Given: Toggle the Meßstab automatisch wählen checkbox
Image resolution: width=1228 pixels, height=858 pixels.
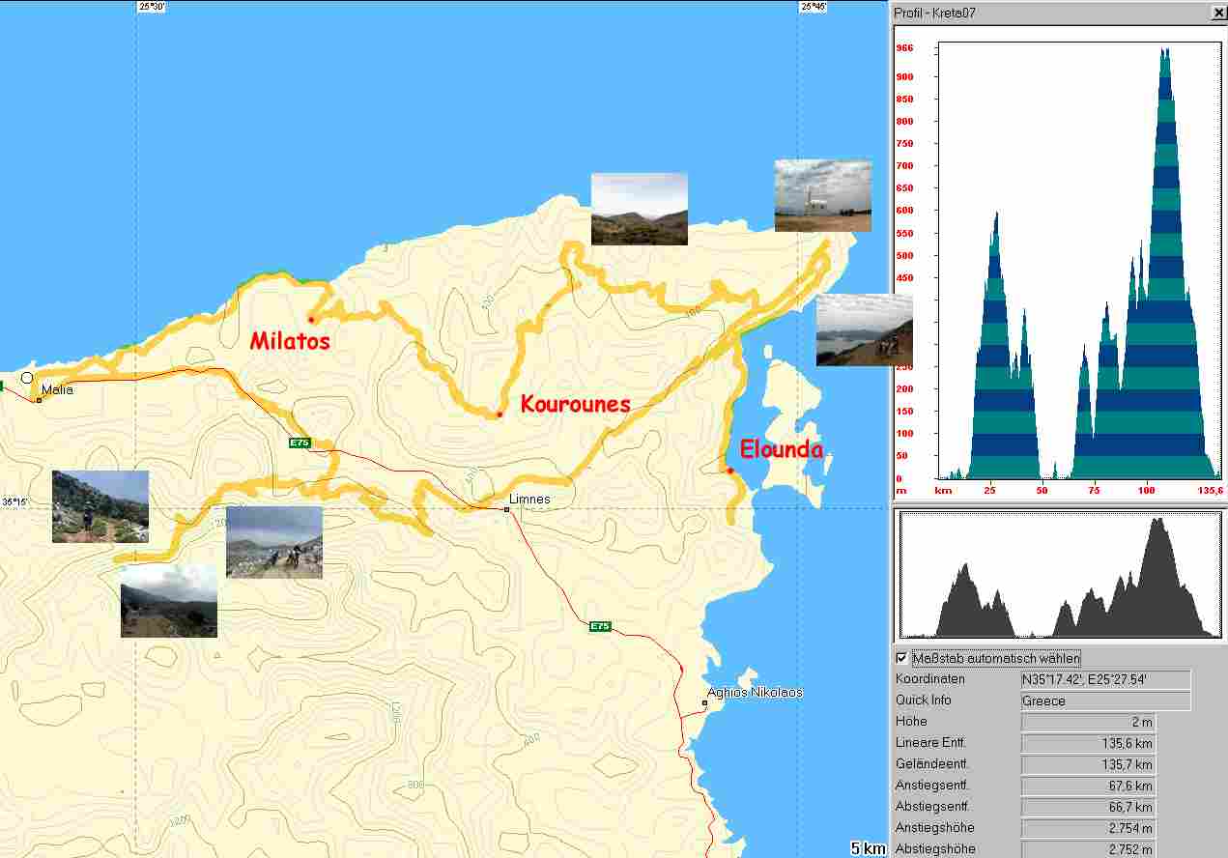Looking at the screenshot, I should click(902, 658).
